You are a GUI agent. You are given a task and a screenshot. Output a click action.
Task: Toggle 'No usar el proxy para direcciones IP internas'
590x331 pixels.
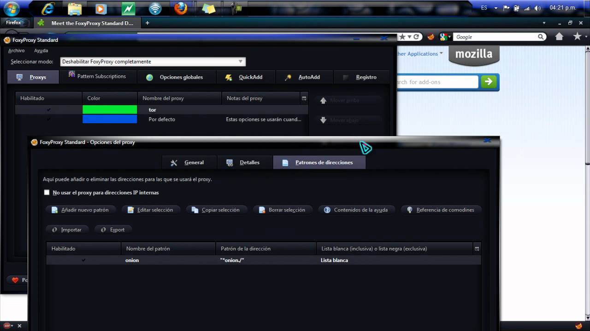tap(47, 193)
